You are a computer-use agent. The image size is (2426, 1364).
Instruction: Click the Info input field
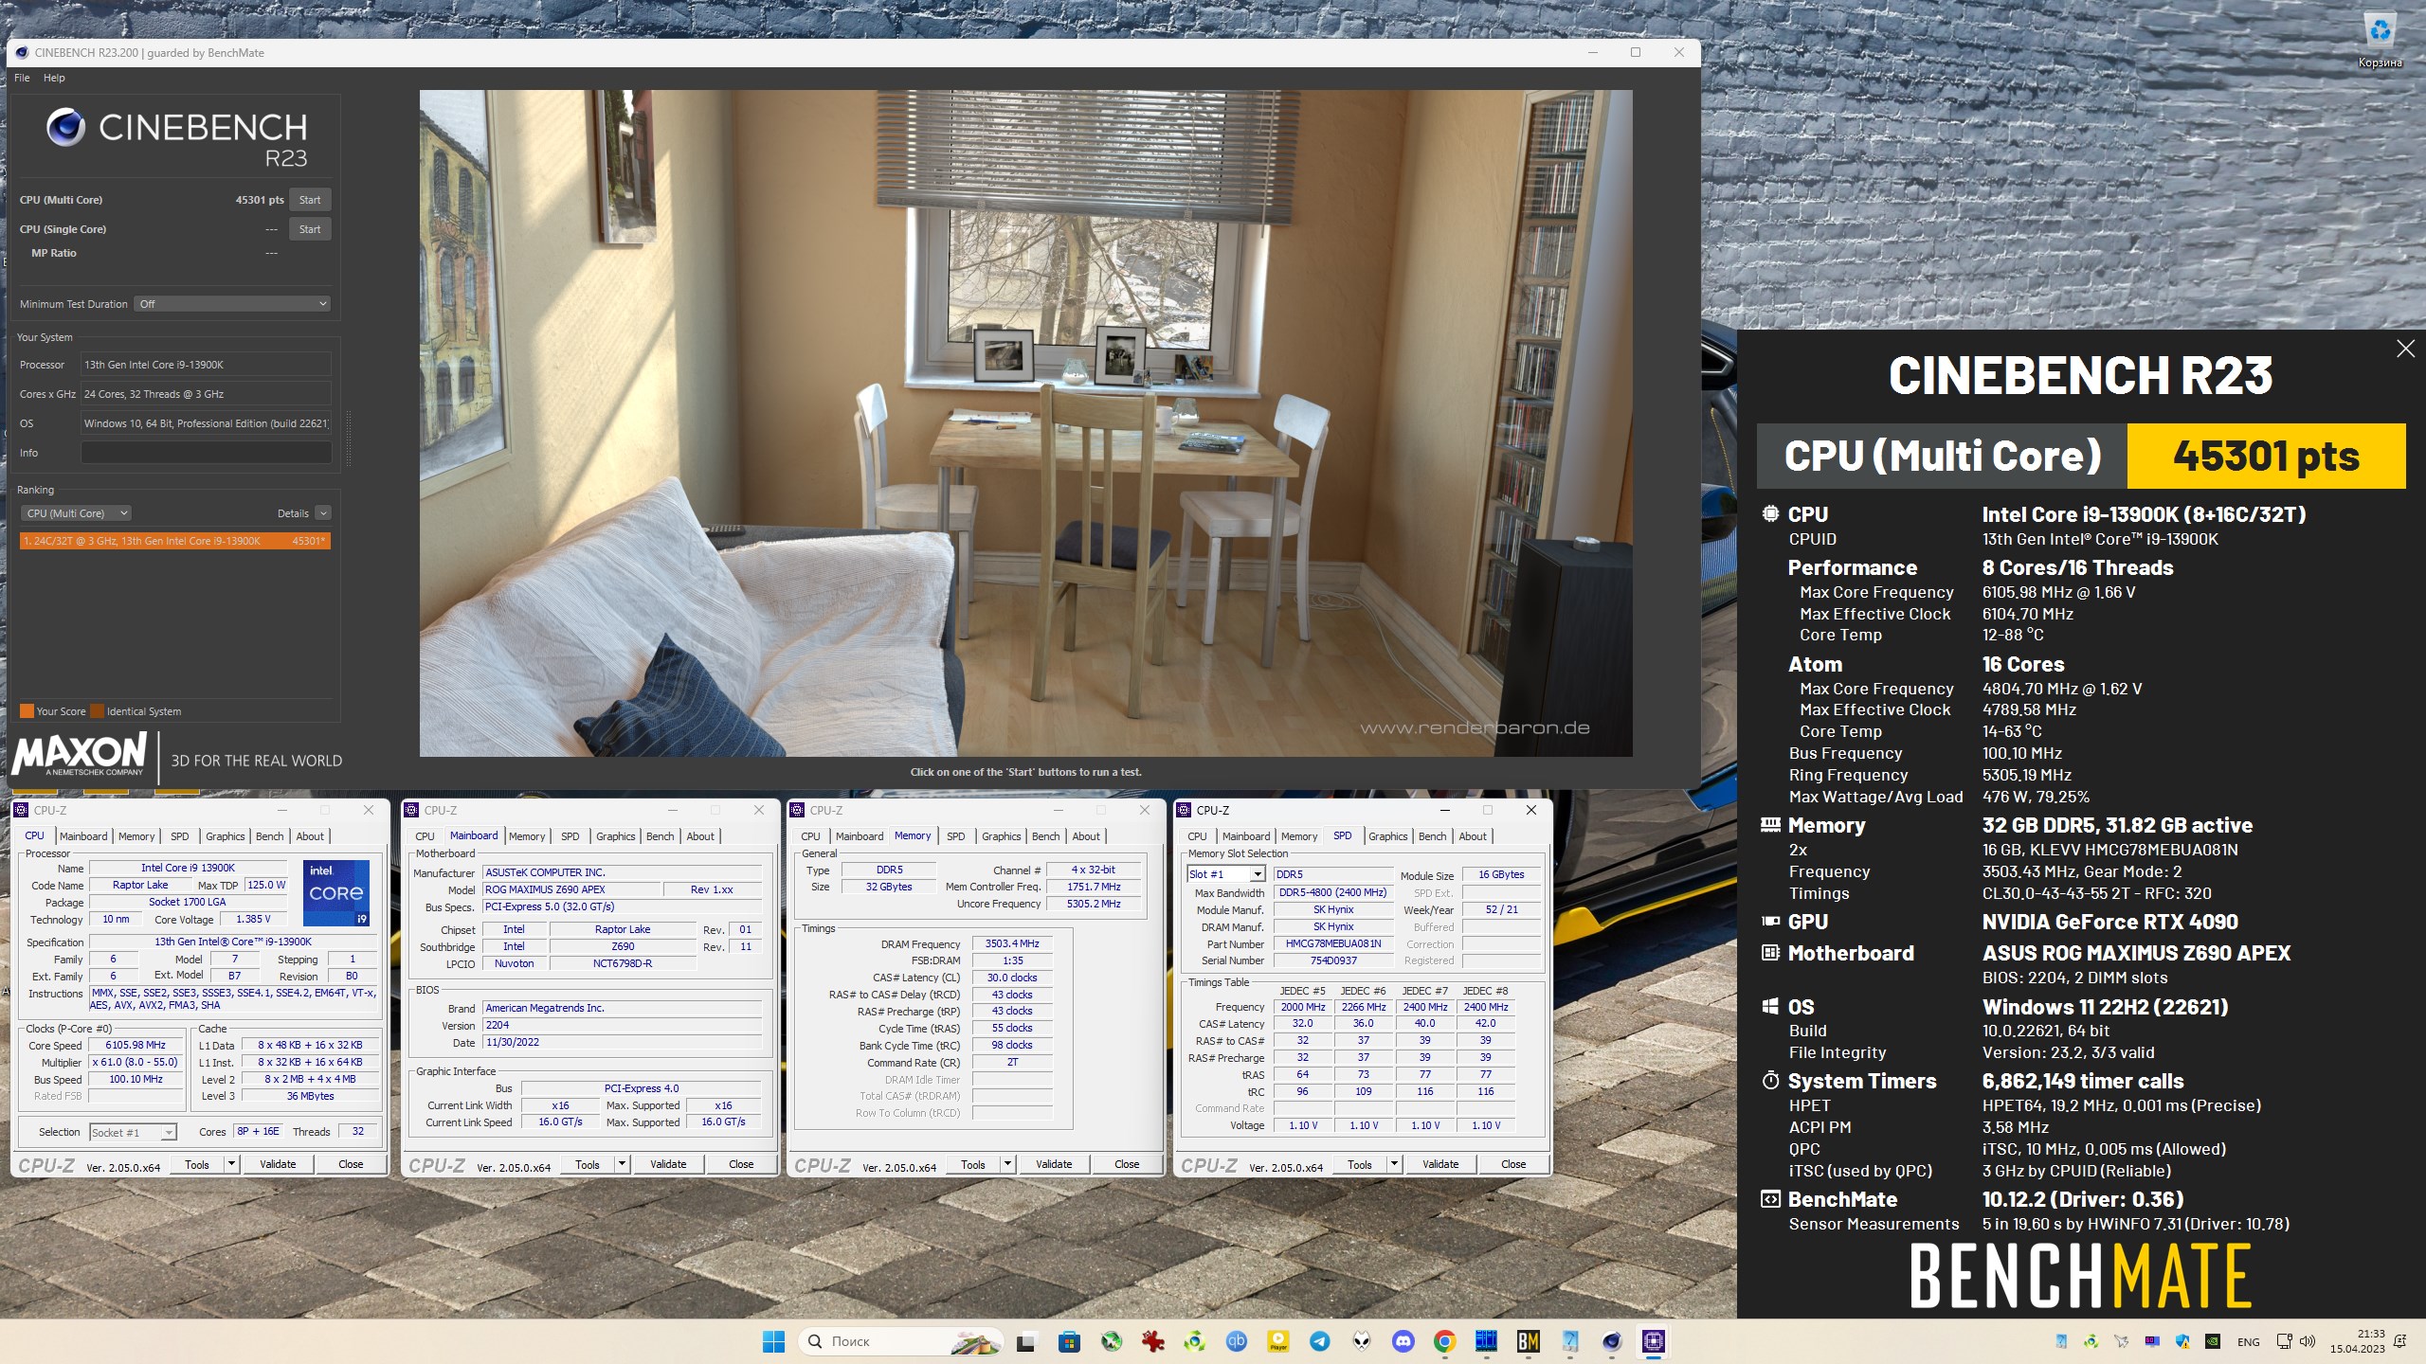coord(206,453)
